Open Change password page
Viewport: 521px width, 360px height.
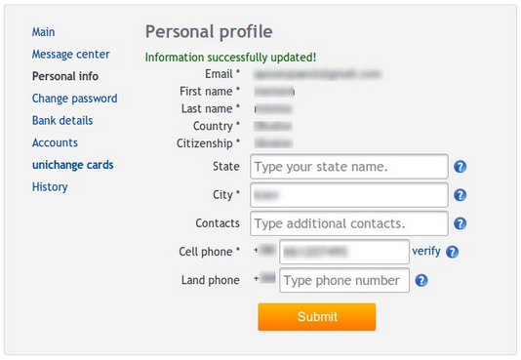click(x=74, y=99)
